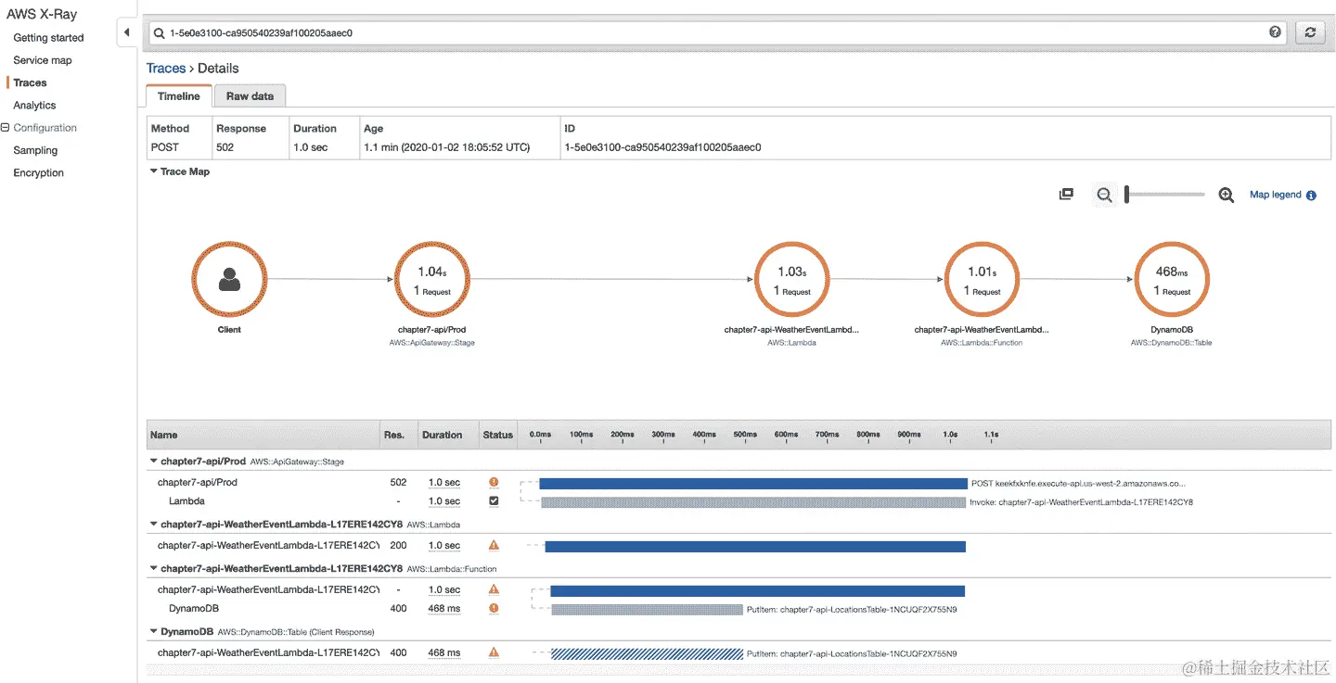The image size is (1336, 683).
Task: Click warning icon on DynamoDB client response row
Action: [494, 653]
